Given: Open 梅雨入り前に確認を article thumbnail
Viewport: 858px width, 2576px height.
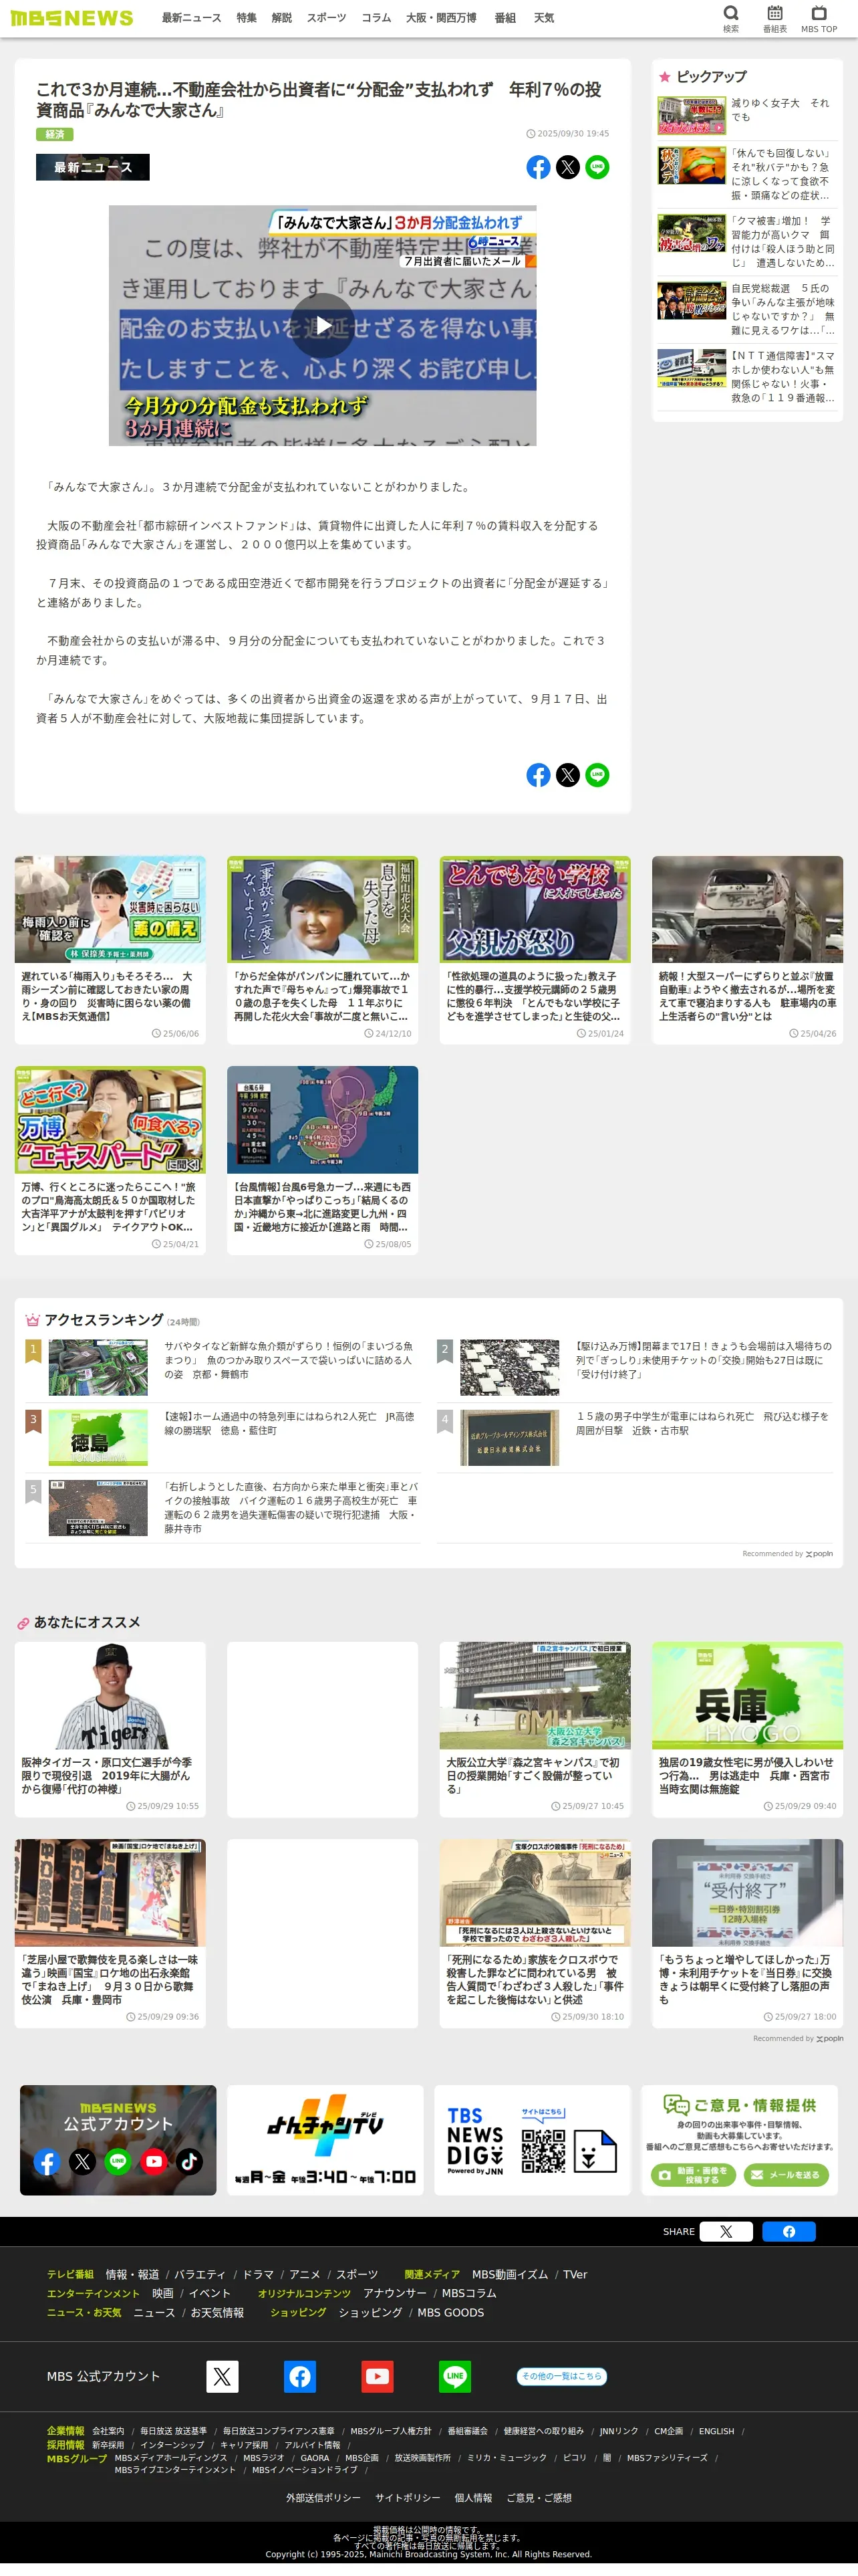Looking at the screenshot, I should pyautogui.click(x=110, y=909).
